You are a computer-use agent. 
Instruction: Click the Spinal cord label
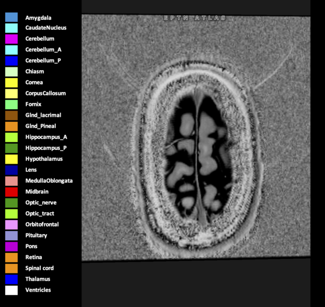pos(39,268)
